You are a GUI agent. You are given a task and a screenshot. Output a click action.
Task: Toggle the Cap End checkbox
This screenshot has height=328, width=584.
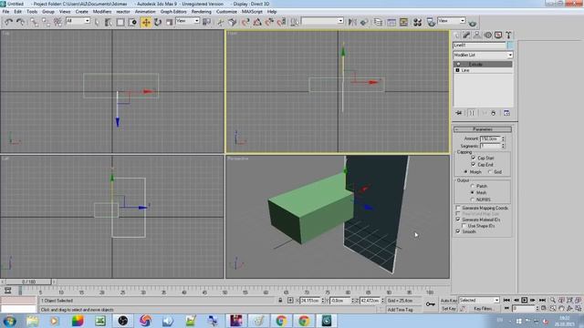point(473,164)
